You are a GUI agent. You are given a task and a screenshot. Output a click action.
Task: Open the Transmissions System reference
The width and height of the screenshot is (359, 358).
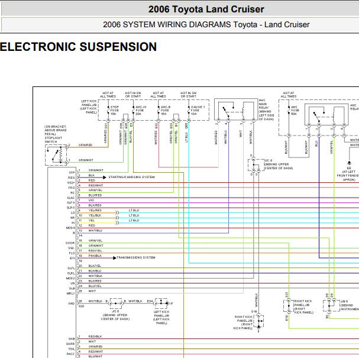point(136,257)
